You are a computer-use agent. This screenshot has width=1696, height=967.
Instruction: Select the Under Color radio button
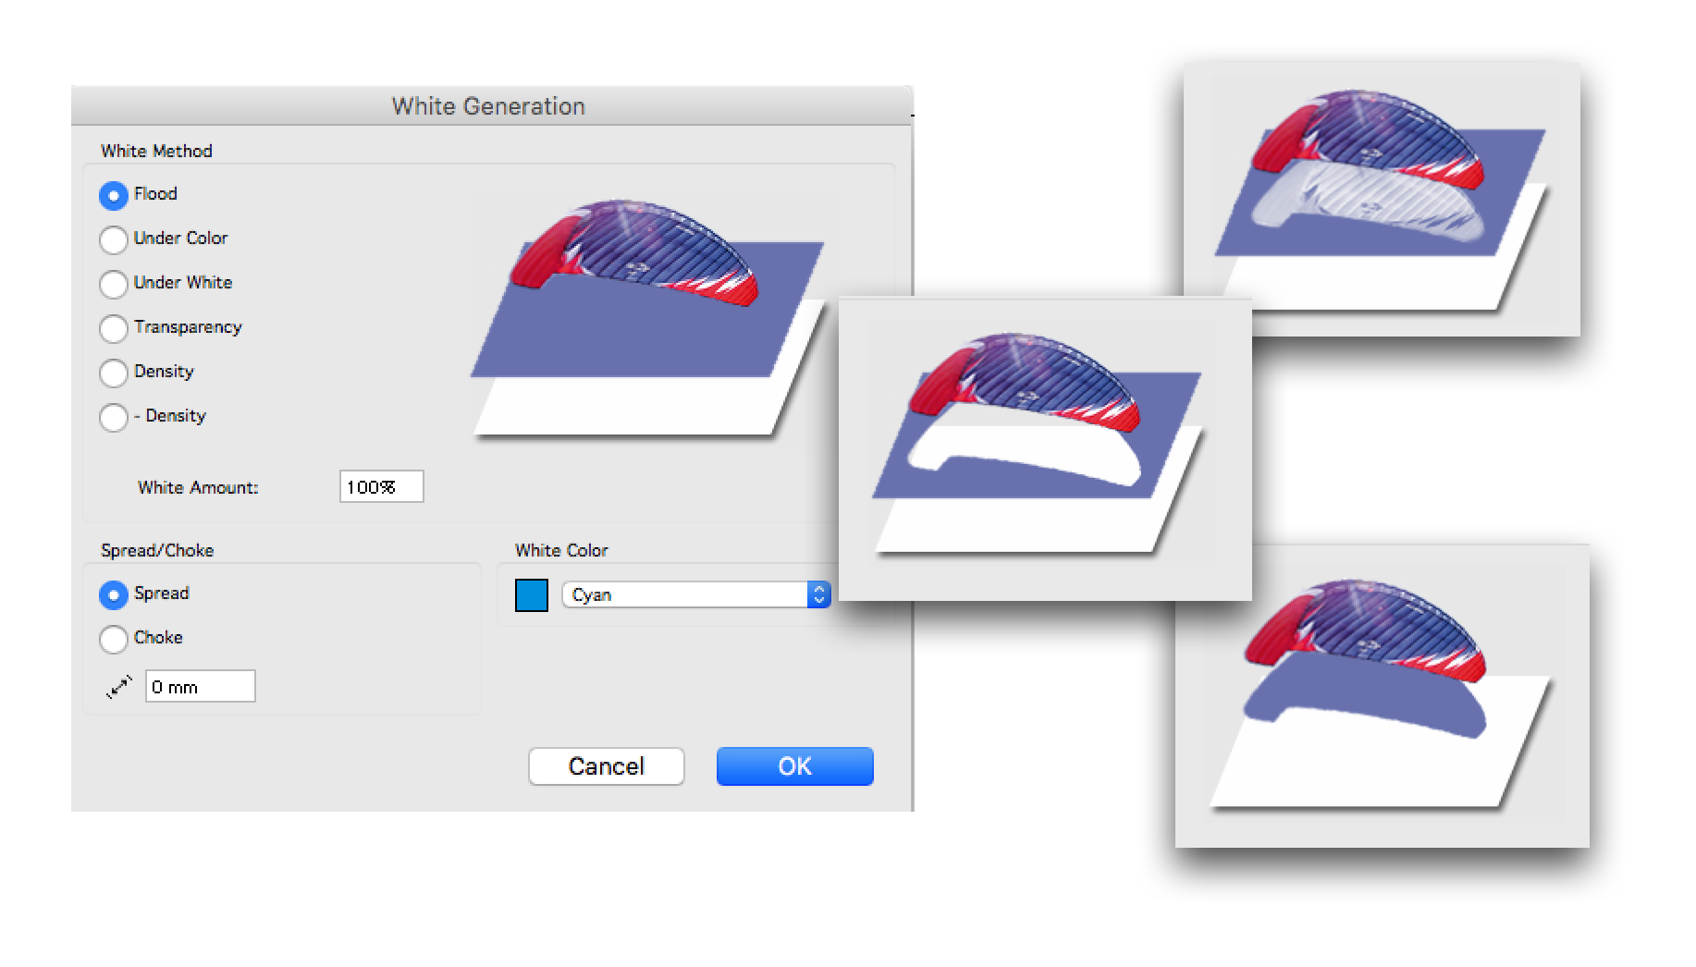pyautogui.click(x=114, y=239)
